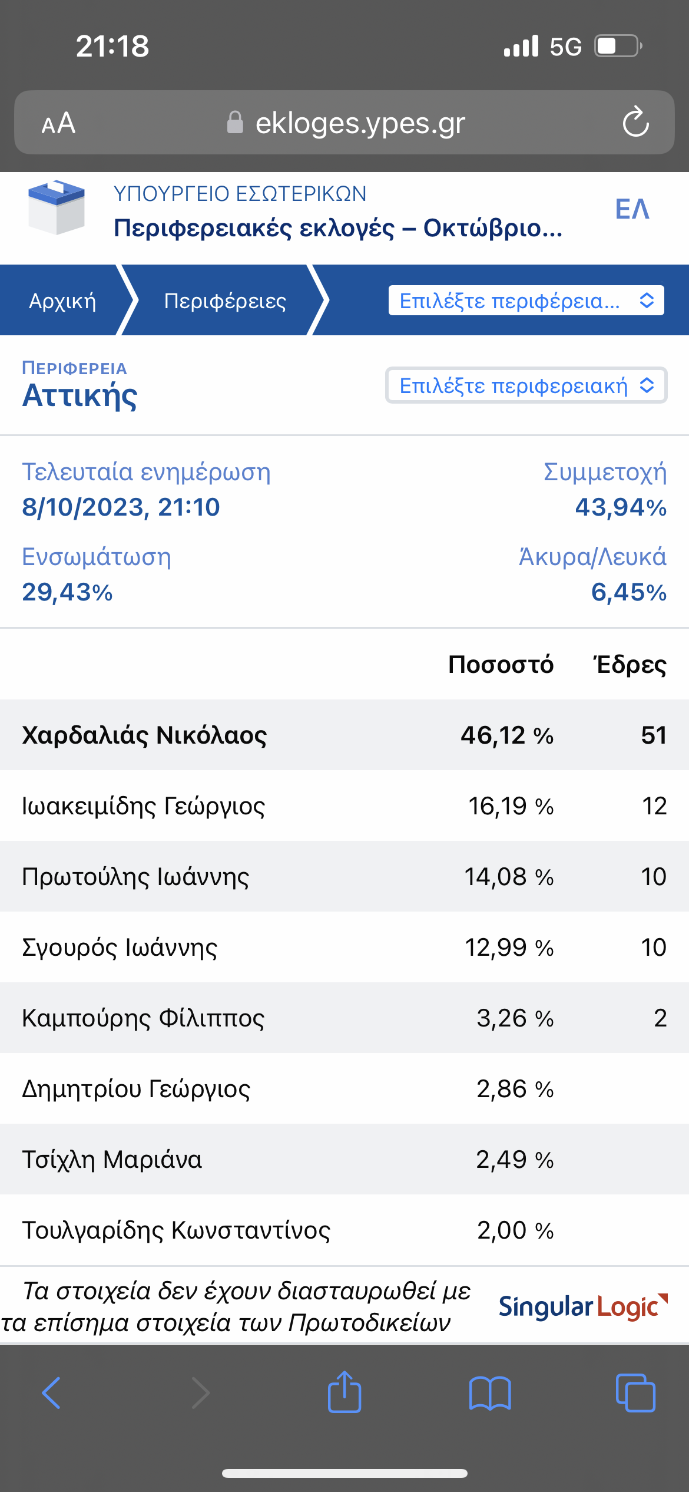Expand the Επιλέξτε περιφερειακή dropdown
Viewport: 689px width, 1492px height.
point(526,386)
